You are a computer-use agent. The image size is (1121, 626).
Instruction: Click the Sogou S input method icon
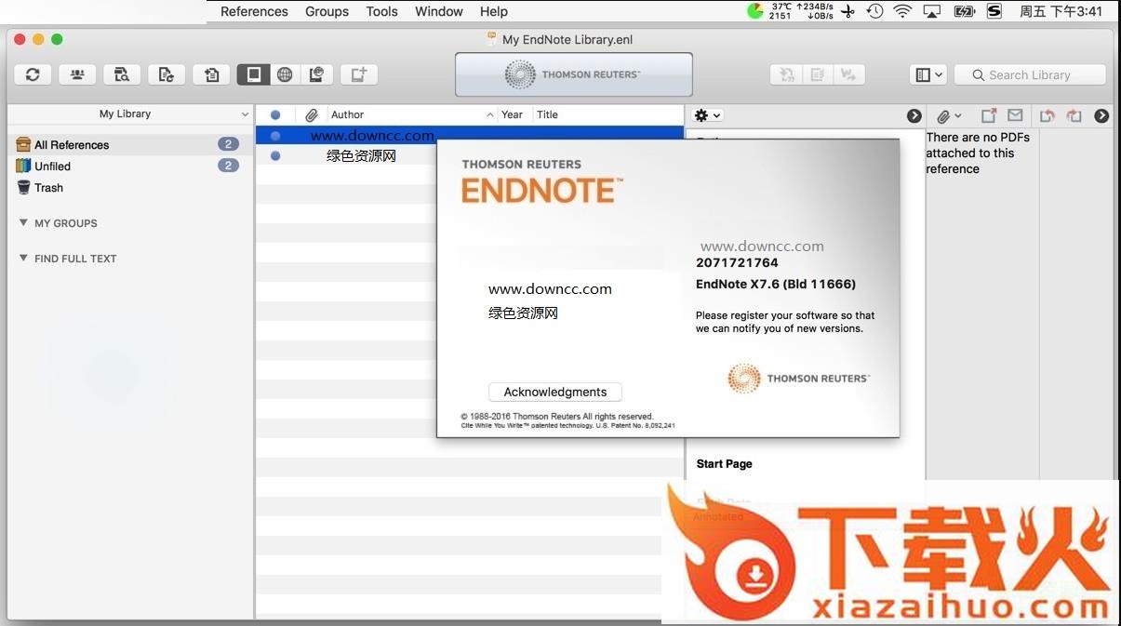[994, 11]
